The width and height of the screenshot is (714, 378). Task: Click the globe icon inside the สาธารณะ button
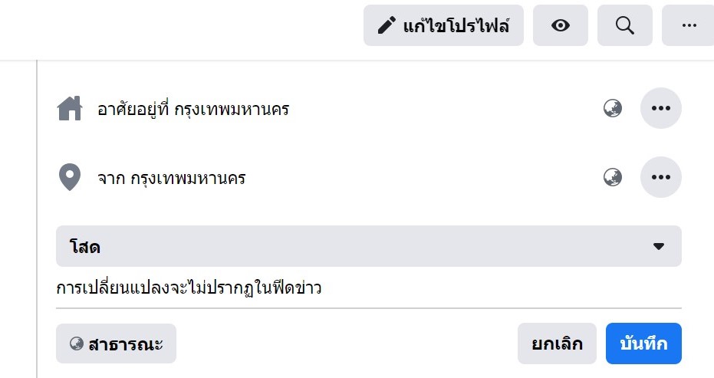pos(77,343)
